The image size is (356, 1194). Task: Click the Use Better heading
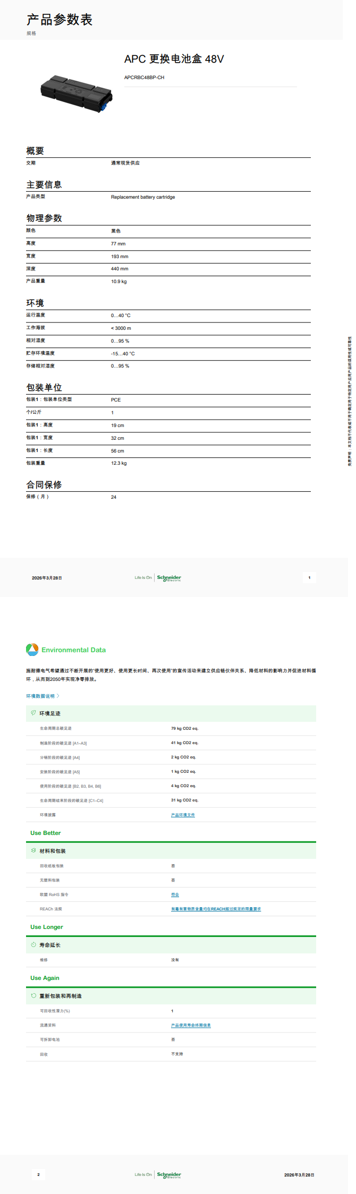pos(46,833)
